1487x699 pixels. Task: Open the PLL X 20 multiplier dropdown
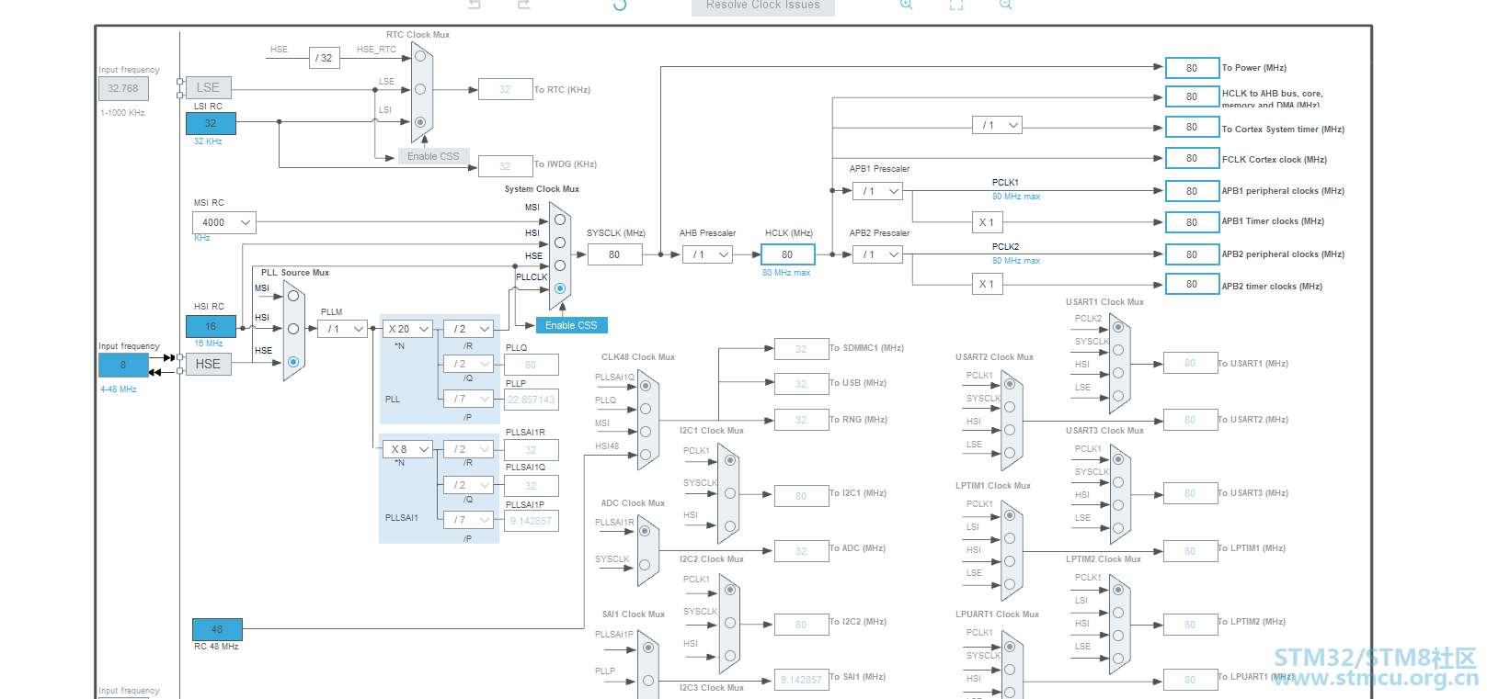pos(408,329)
